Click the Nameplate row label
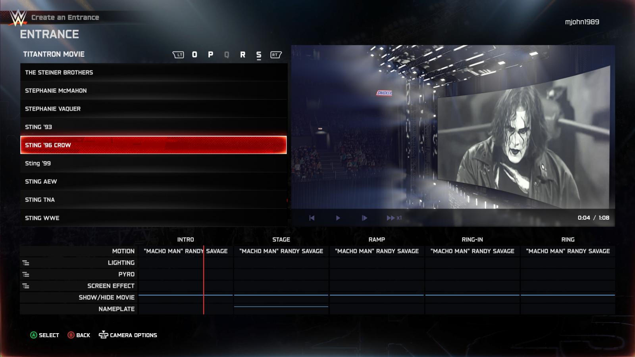 click(x=116, y=309)
